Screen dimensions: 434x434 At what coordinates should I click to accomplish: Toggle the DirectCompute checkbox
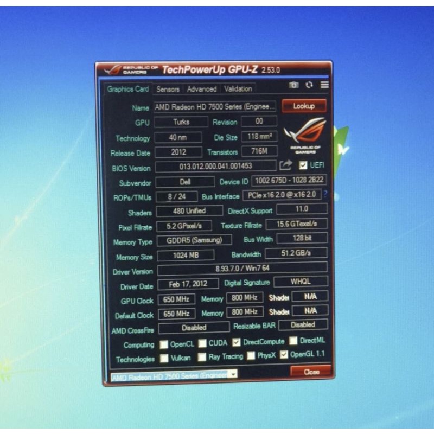point(237,342)
